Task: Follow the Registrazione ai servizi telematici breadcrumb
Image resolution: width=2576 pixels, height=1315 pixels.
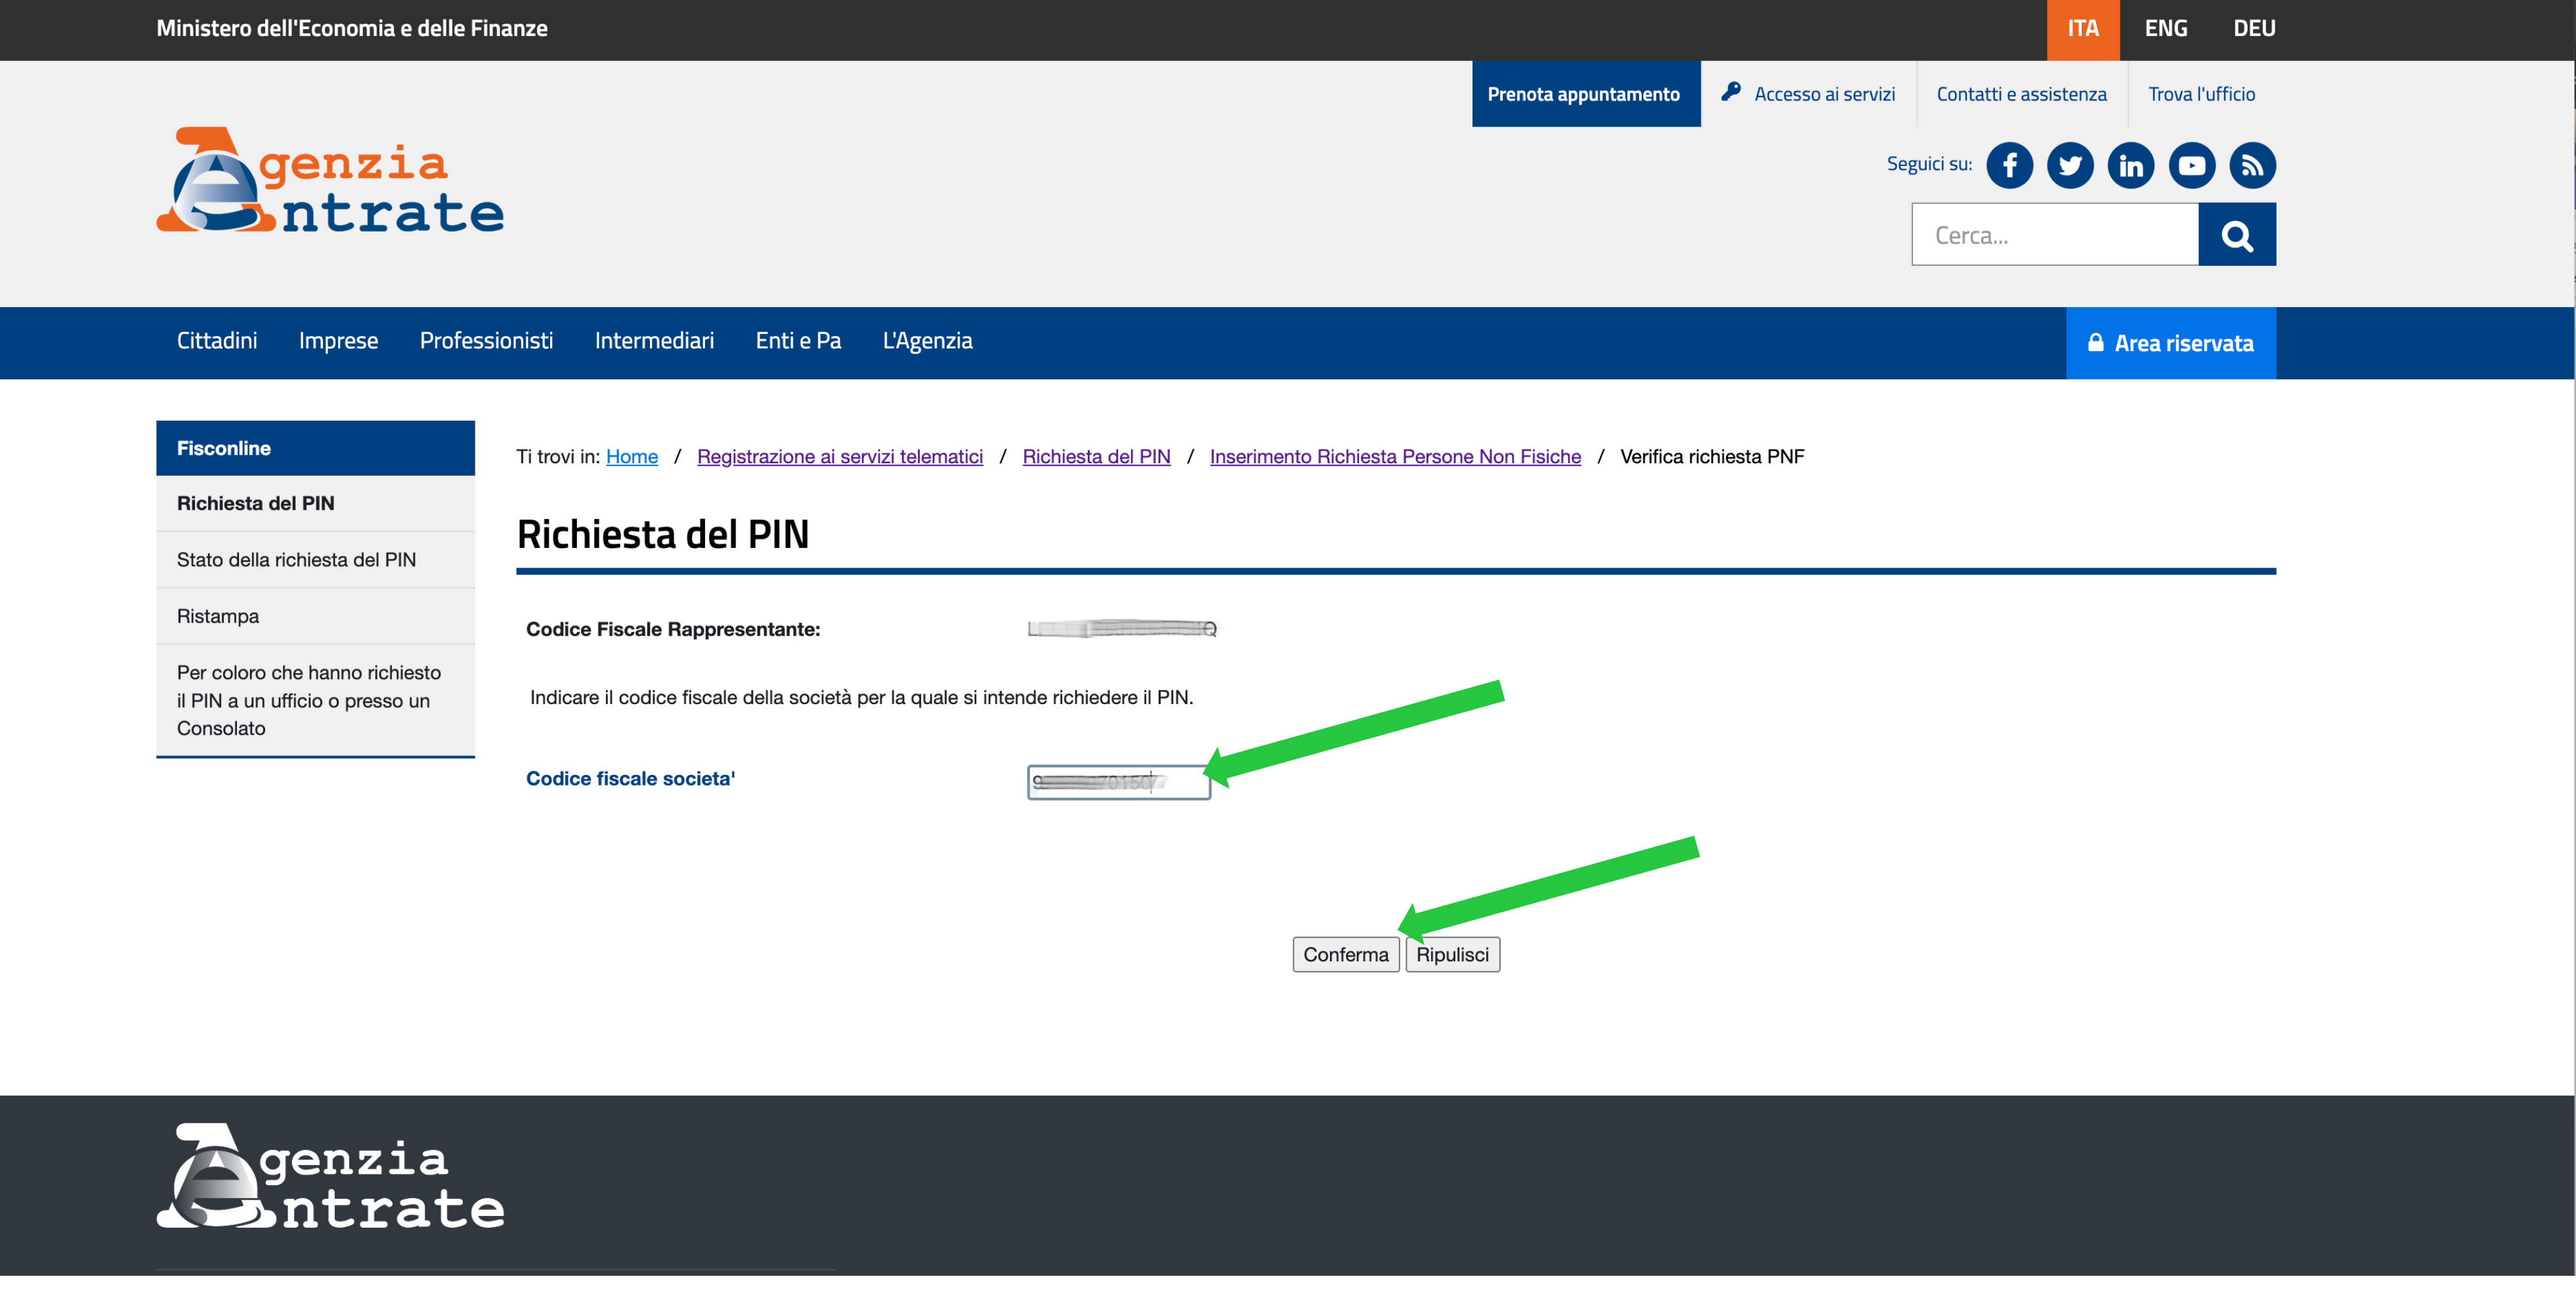Action: coord(839,457)
